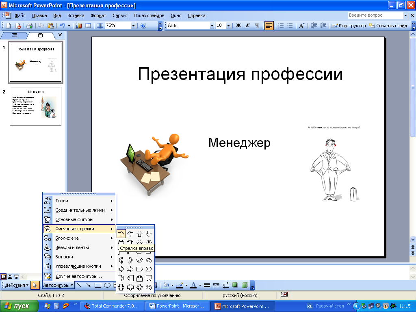Select the striped right arrow shape
The width and height of the screenshot is (416, 312).
coord(121,269)
